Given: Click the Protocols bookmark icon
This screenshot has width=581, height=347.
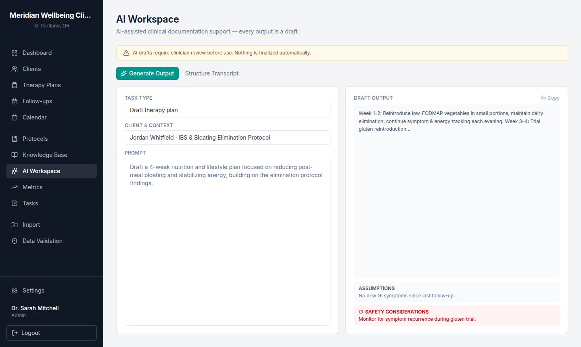Looking at the screenshot, I should click(15, 139).
